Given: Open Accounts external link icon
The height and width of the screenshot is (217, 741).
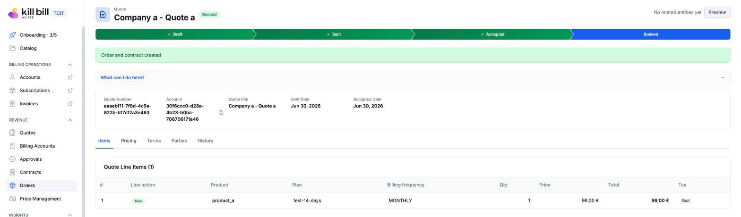Looking at the screenshot, I should click(x=70, y=77).
